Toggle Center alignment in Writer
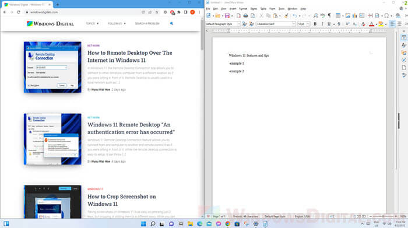 pos(399,24)
